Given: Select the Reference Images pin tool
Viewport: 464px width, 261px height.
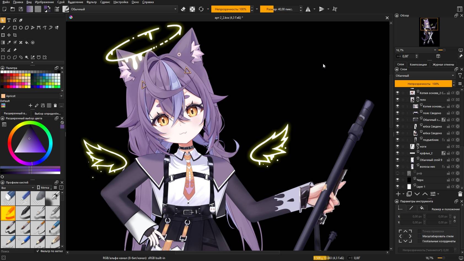Looking at the screenshot, I should coord(15,50).
